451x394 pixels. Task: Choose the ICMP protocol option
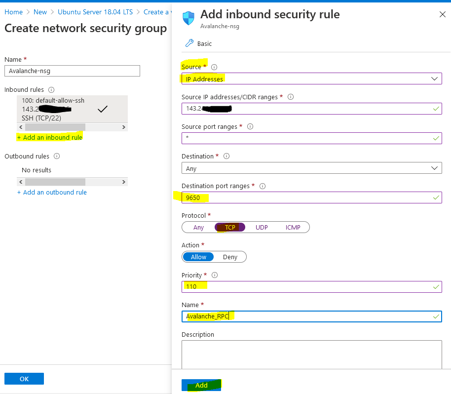(x=293, y=228)
